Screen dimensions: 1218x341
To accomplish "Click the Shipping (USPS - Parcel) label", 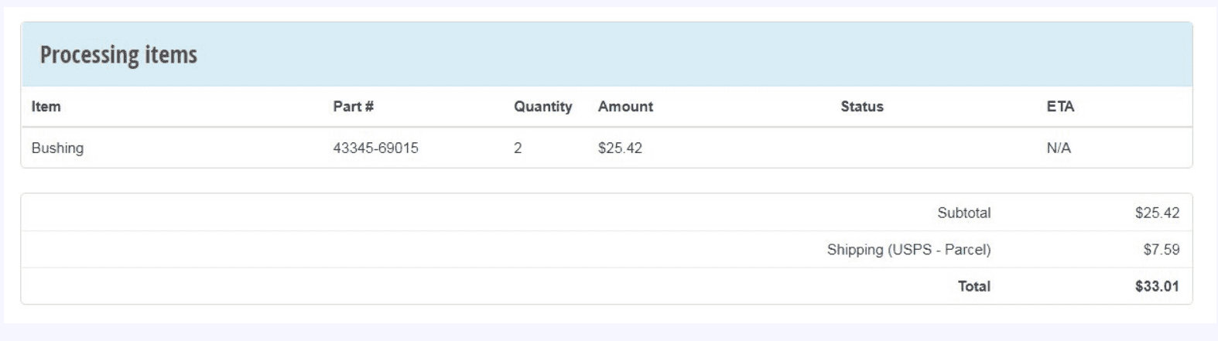I will (x=908, y=250).
